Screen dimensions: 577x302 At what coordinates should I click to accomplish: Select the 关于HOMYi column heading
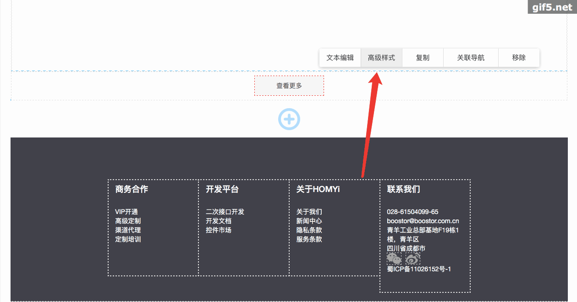[x=318, y=189]
